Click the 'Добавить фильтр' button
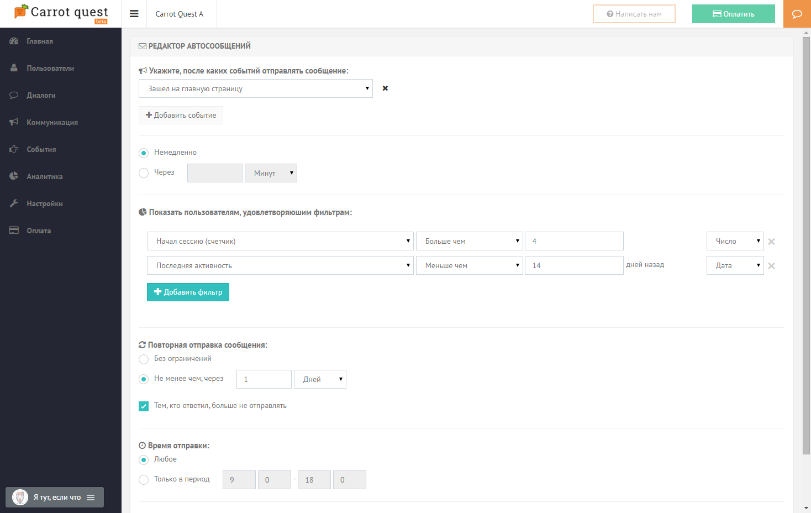Image resolution: width=811 pixels, height=513 pixels. (188, 292)
